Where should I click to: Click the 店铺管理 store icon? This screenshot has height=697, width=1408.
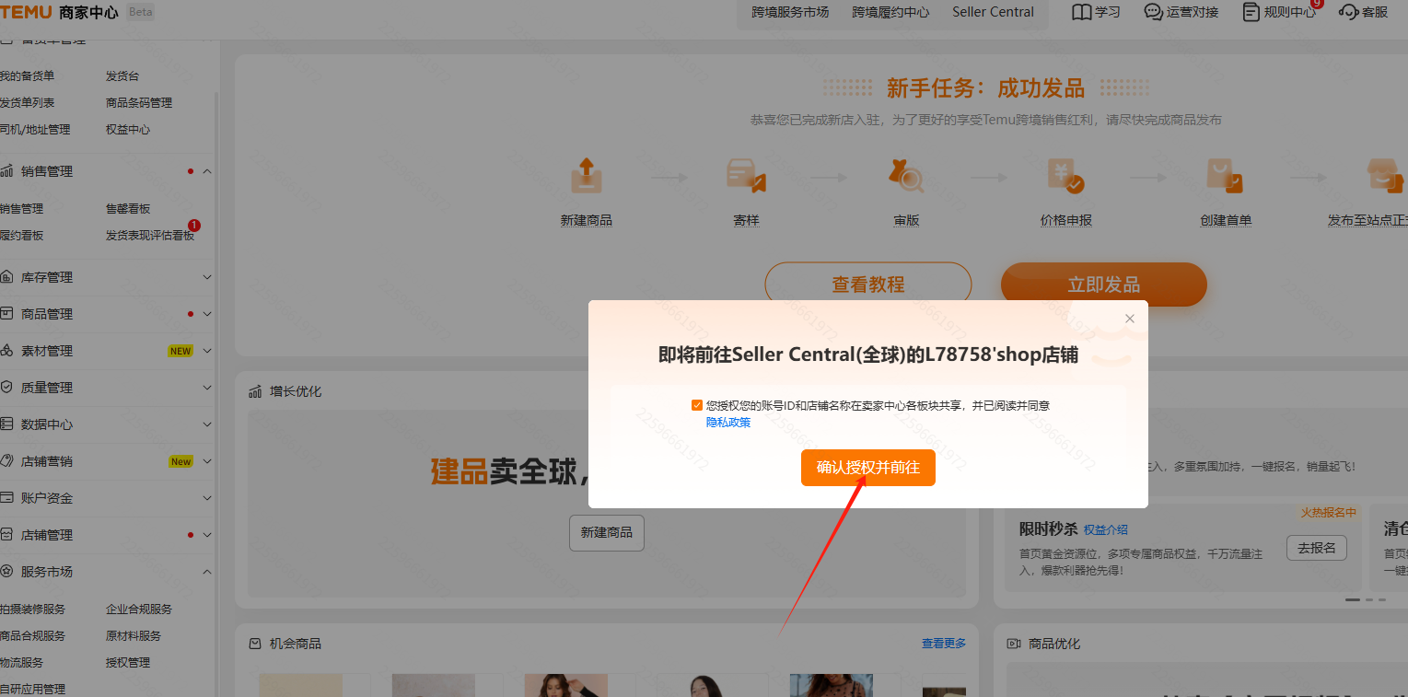coord(6,535)
